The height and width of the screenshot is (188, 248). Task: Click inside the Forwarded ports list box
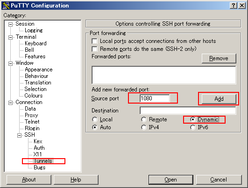click(164, 75)
